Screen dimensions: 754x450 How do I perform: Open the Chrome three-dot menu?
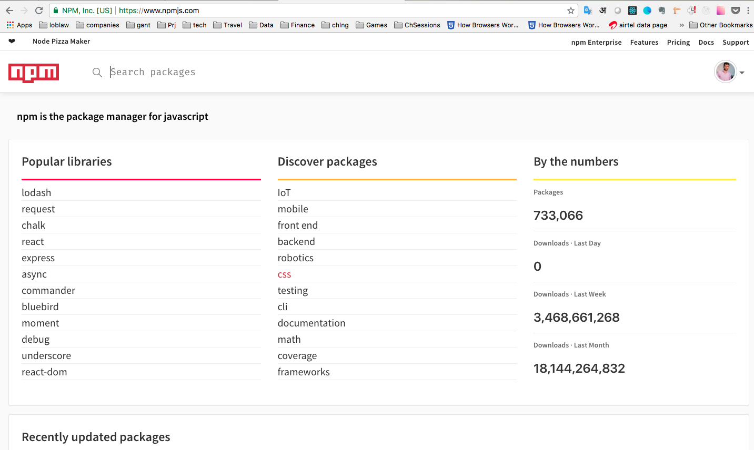coord(748,11)
